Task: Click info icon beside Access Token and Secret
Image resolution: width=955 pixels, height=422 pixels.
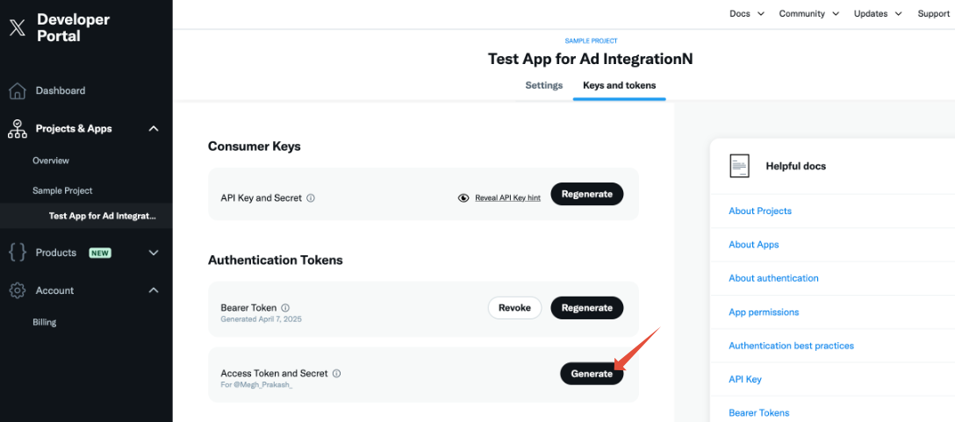Action: (336, 373)
